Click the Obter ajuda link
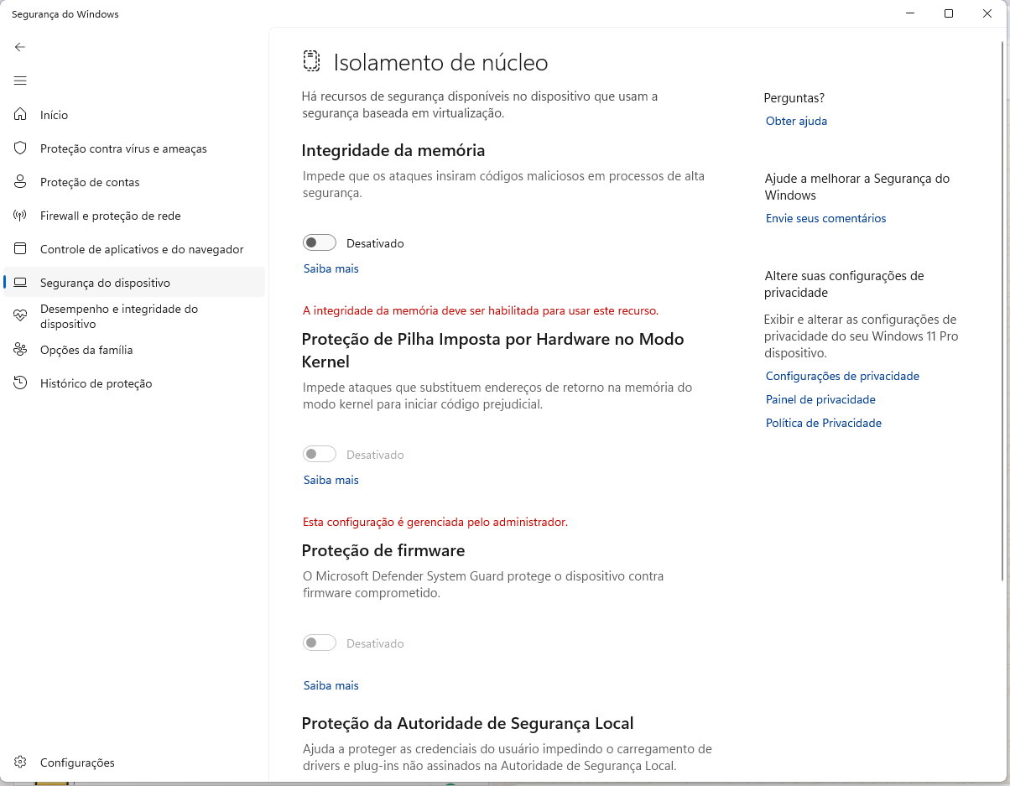This screenshot has height=786, width=1010. [796, 121]
